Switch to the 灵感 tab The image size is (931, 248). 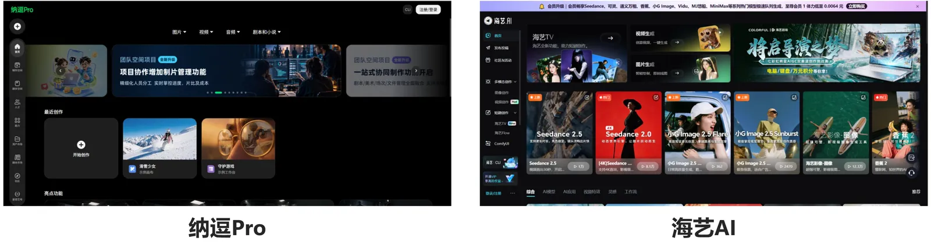(x=612, y=192)
